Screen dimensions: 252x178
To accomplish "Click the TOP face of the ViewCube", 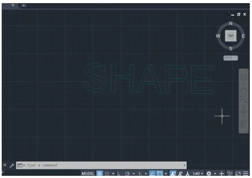I will coord(231,36).
